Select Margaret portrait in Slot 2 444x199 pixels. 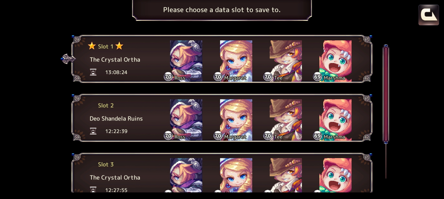click(x=236, y=120)
